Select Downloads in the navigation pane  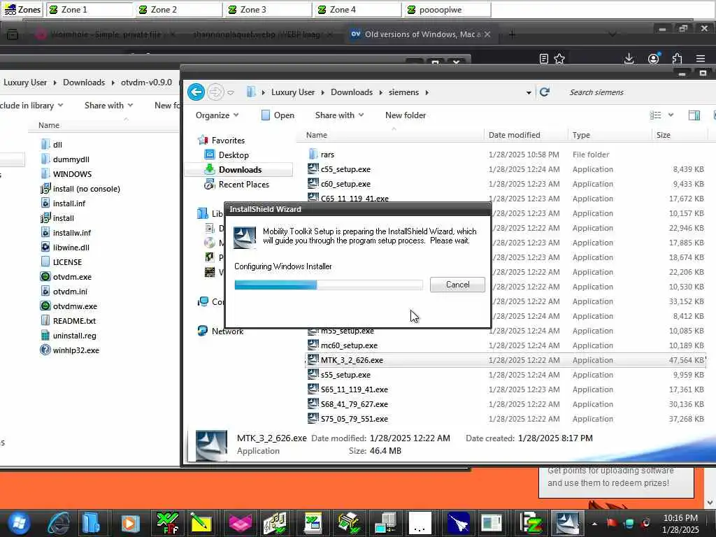click(x=240, y=169)
